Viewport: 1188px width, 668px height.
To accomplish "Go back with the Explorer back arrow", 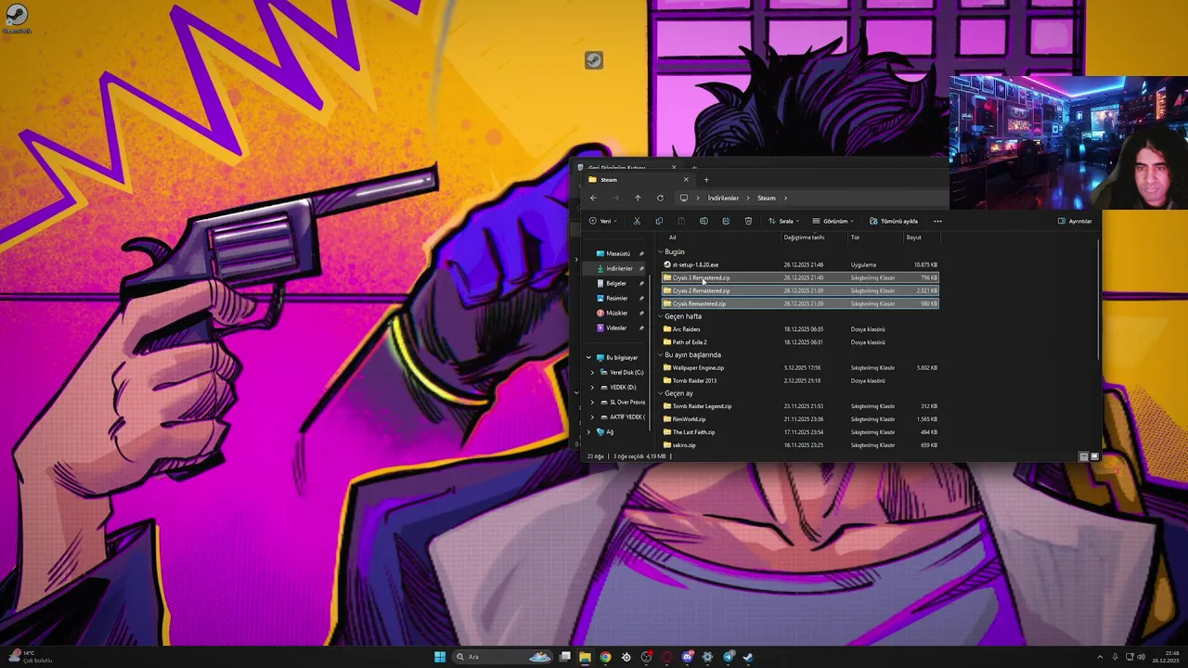I will pyautogui.click(x=593, y=198).
